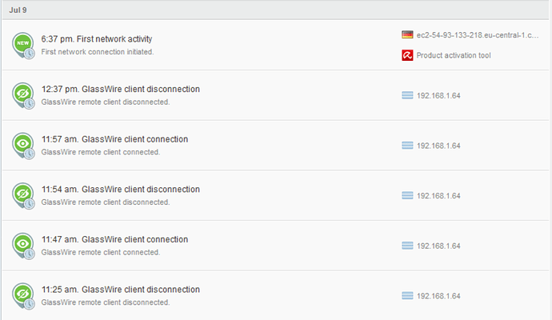
Task: Click the Product activation tool label
Action: (x=454, y=55)
